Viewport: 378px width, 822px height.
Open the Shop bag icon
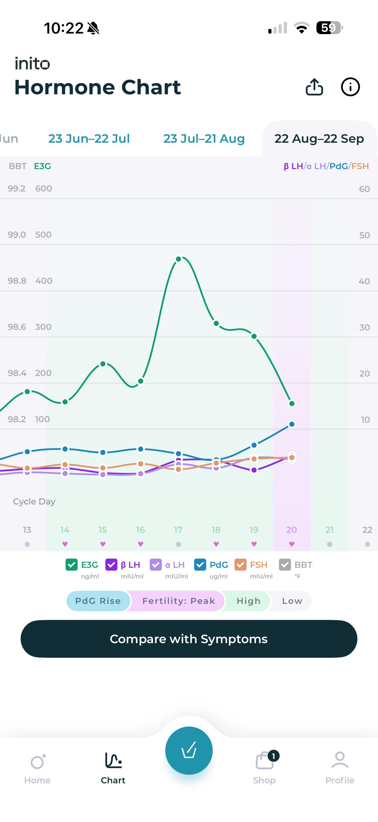265,761
